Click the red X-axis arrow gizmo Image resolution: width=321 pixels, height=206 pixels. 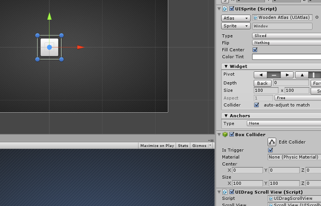tap(81, 47)
